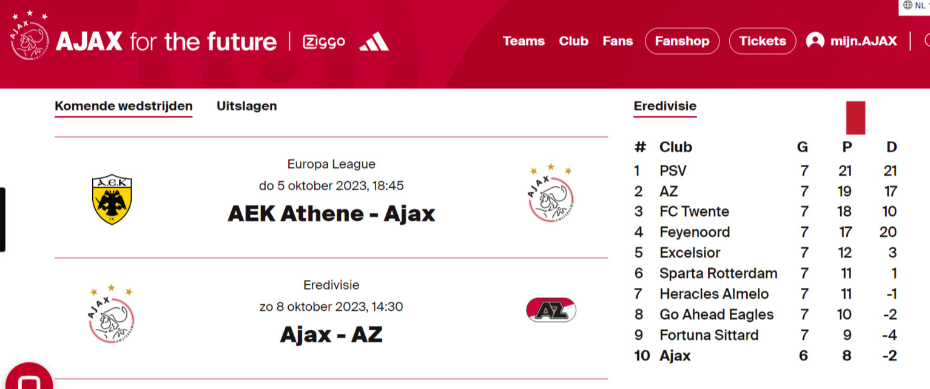Open the Teams menu

(524, 41)
